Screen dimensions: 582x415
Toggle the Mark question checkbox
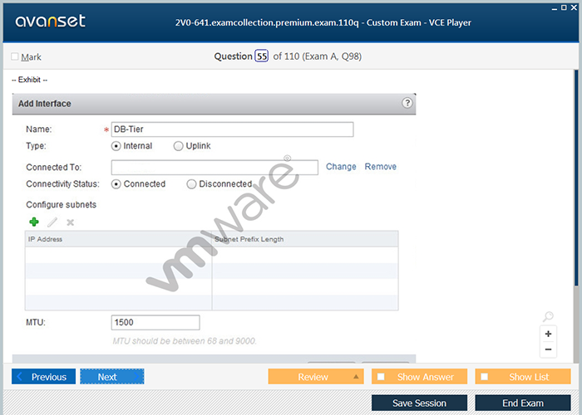[x=15, y=57]
